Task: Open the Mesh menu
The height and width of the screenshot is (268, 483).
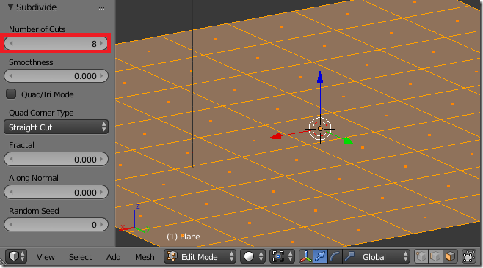Action: click(x=145, y=256)
